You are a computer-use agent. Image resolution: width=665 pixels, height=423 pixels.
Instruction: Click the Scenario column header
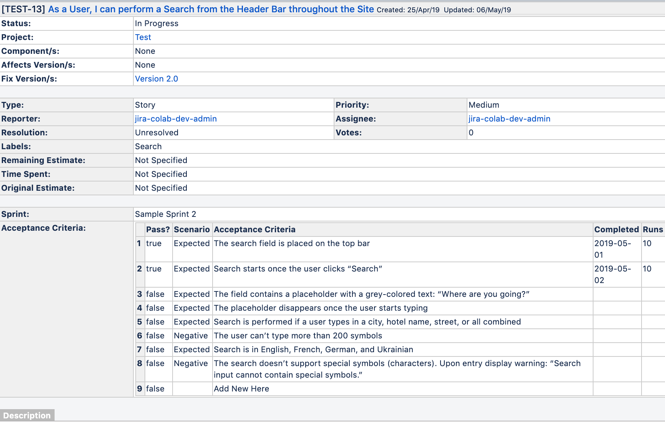click(x=191, y=230)
